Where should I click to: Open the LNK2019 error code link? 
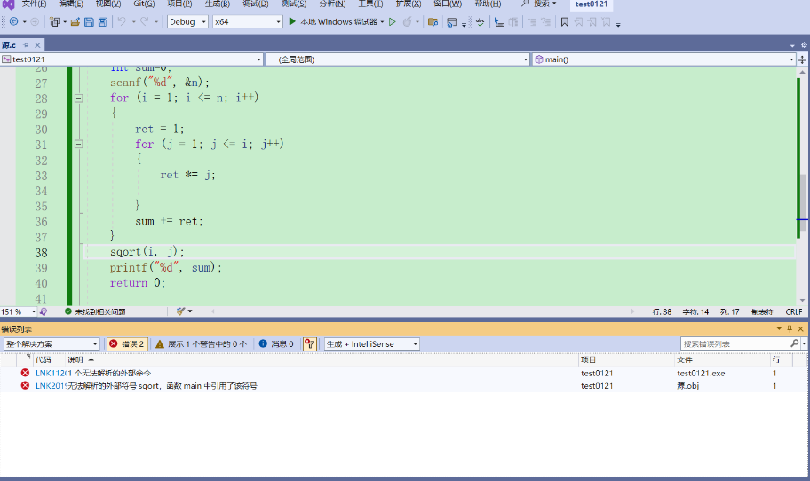[51, 385]
